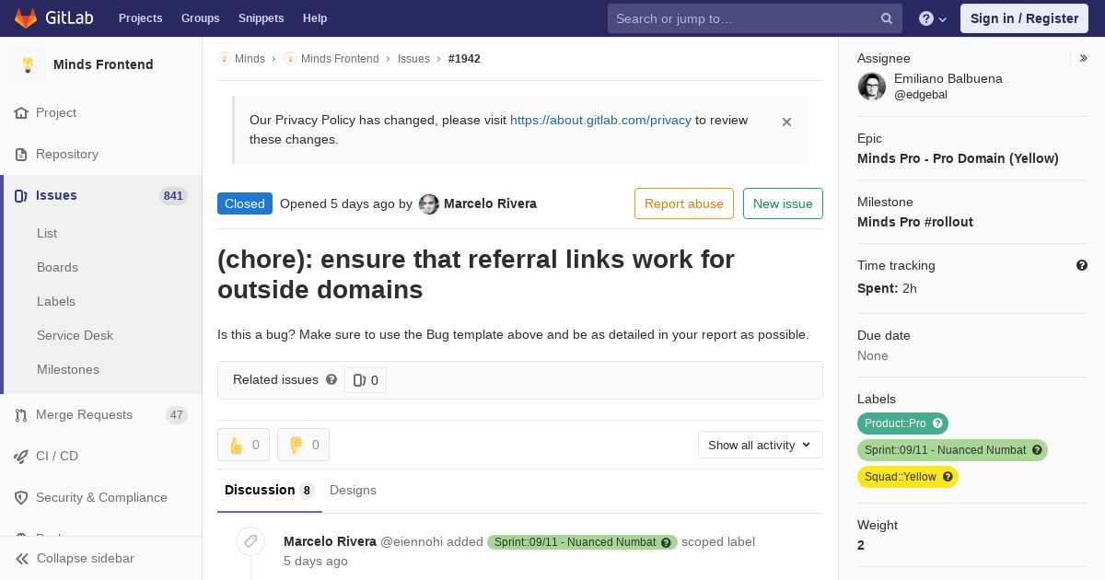Open Issues List in sidebar
Image resolution: width=1105 pixels, height=580 pixels.
coord(47,233)
